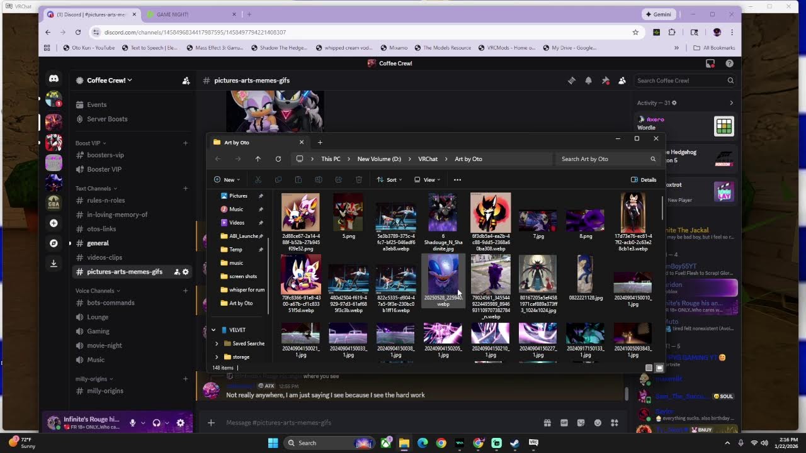The height and width of the screenshot is (453, 806).
Task: Open Discord direct messages home icon
Action: tap(54, 79)
